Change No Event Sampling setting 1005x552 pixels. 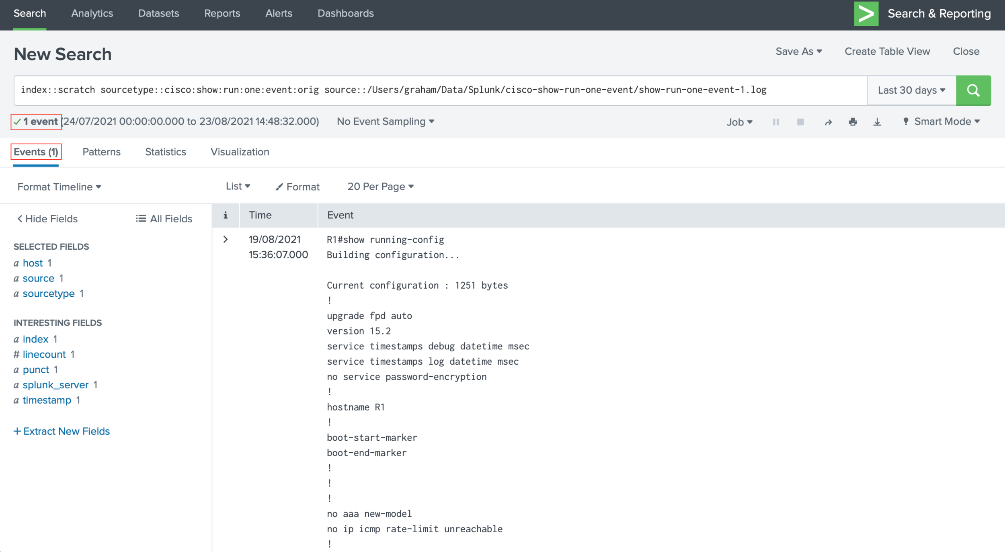coord(385,121)
